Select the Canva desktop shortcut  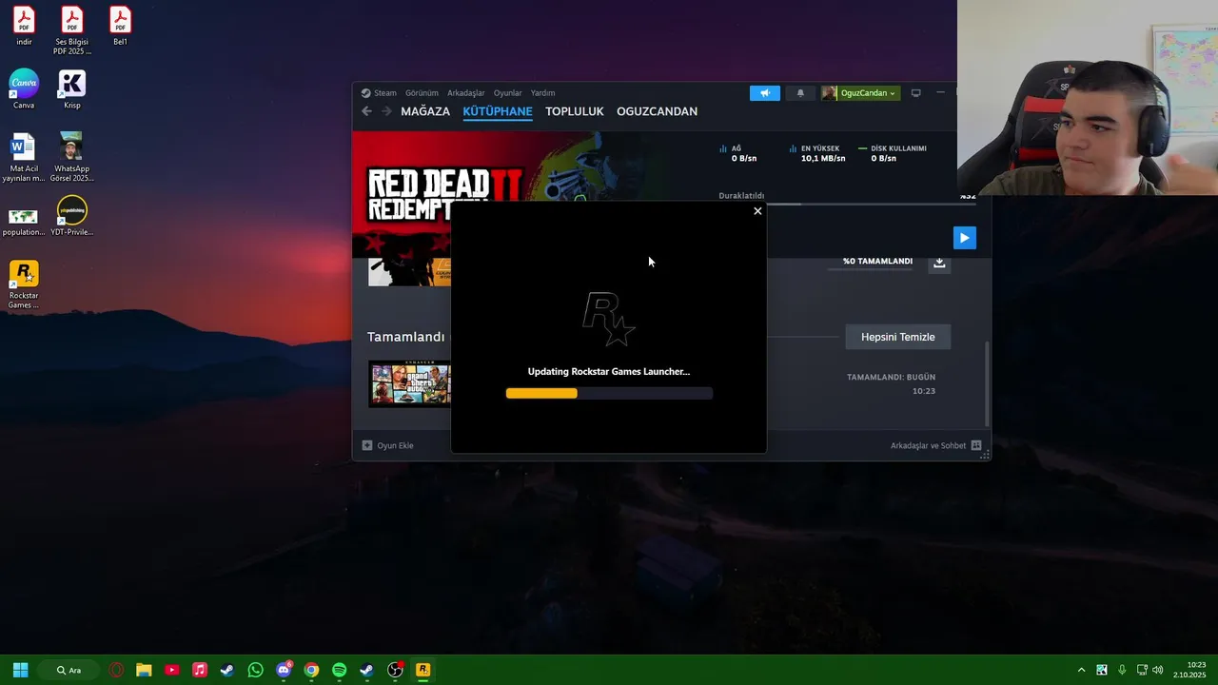pos(24,89)
